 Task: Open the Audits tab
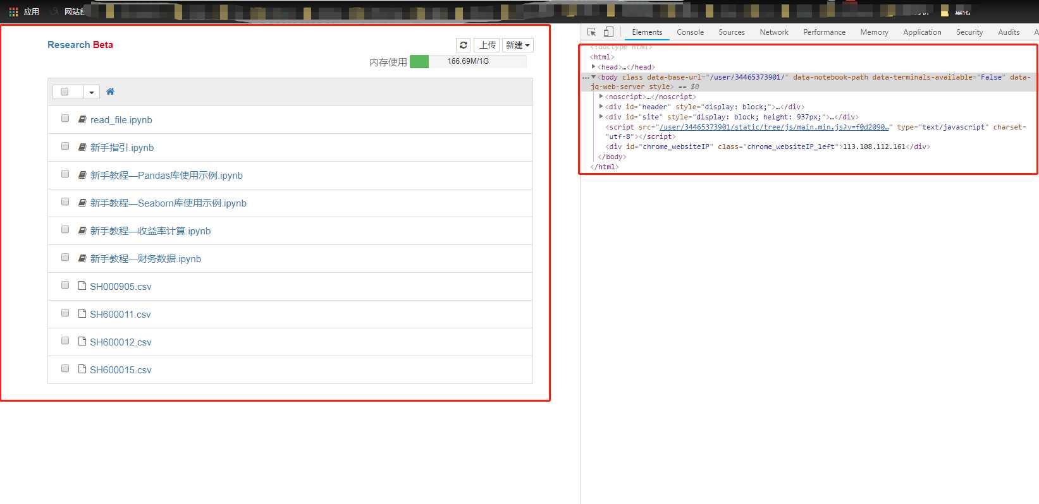[x=1009, y=32]
